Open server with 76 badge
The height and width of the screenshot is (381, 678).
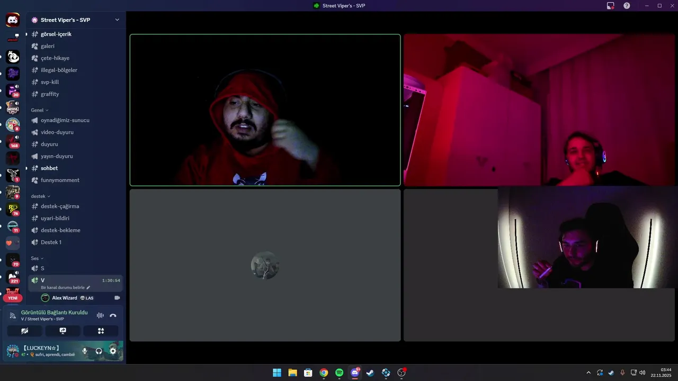[x=13, y=209]
